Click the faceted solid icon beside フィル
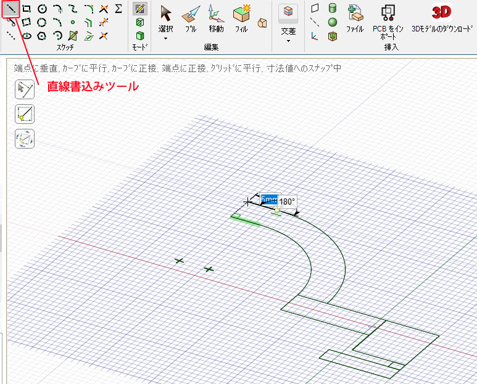Image resolution: width=477 pixels, height=384 pixels. [x=262, y=23]
